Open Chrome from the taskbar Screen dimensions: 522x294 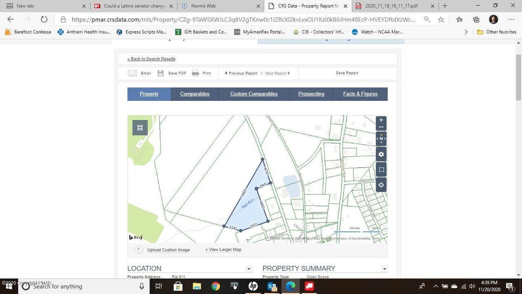[x=216, y=286]
